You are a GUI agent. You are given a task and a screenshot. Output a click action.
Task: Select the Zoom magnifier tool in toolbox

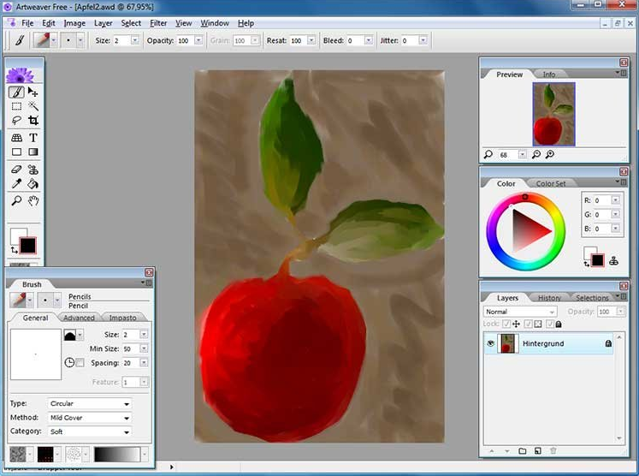pos(16,201)
